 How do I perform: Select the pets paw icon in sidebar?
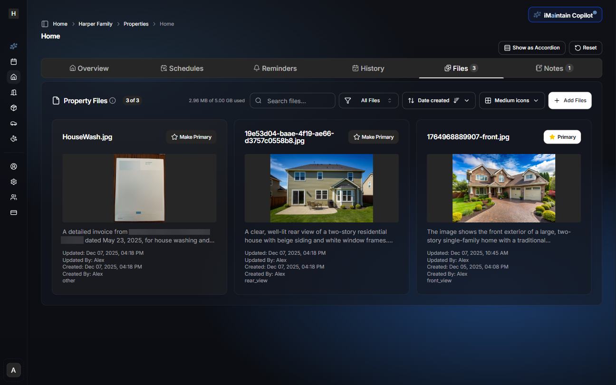(x=13, y=138)
